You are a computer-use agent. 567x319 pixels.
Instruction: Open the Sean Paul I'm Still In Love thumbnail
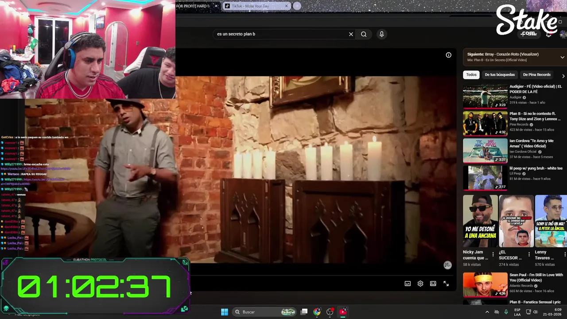coord(485,284)
